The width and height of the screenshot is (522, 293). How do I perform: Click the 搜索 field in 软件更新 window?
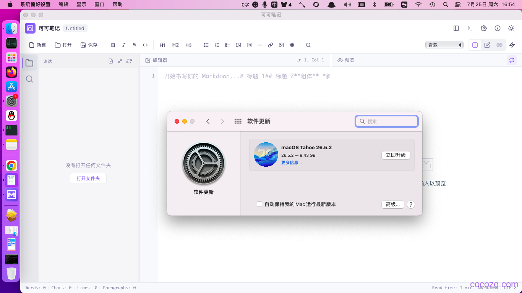[387, 121]
